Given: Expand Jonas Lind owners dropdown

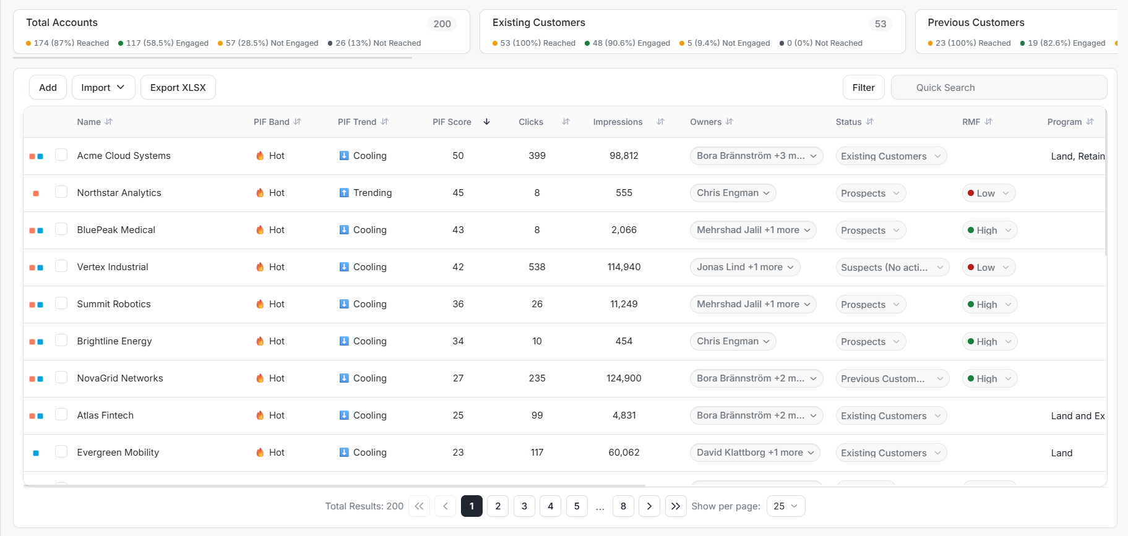Looking at the screenshot, I should point(745,267).
